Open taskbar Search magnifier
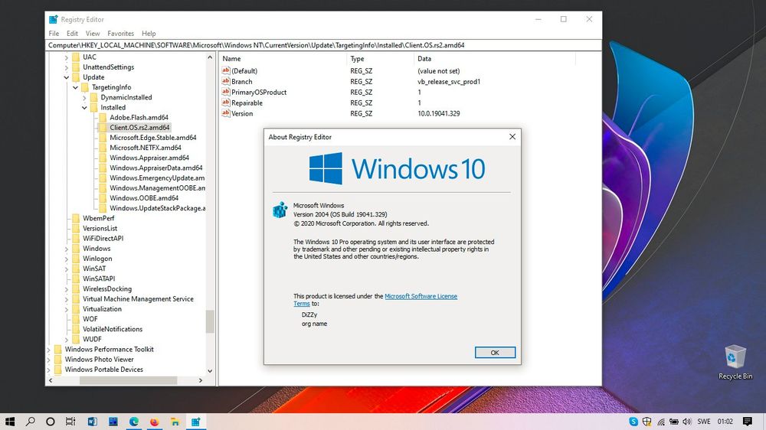The image size is (766, 430). (x=31, y=422)
